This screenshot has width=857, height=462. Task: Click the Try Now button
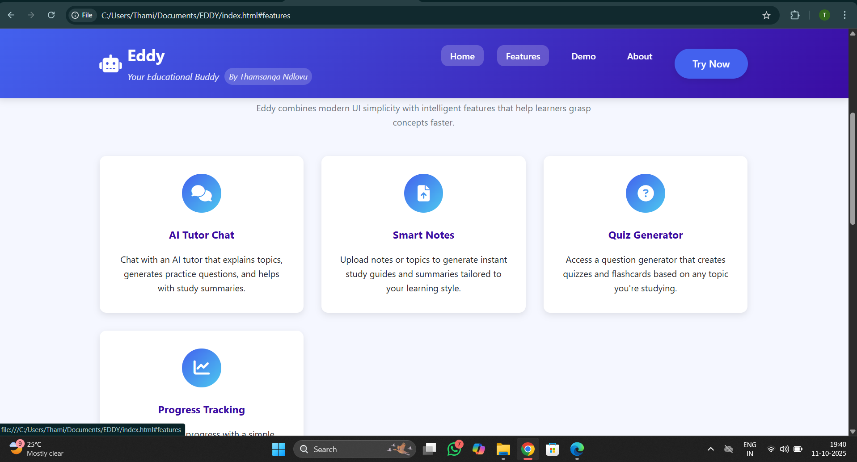click(711, 64)
